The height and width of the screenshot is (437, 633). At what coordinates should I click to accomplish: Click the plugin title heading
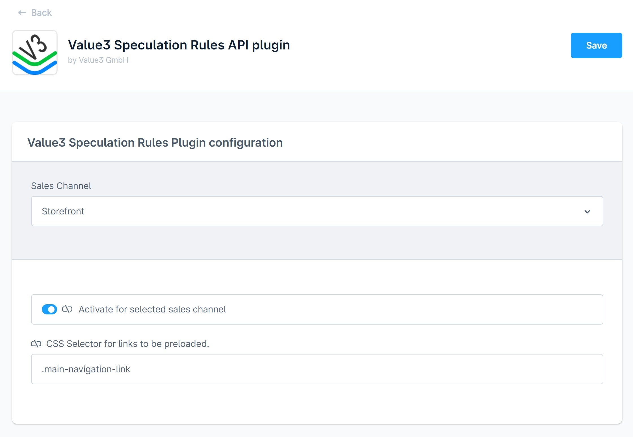coord(179,45)
